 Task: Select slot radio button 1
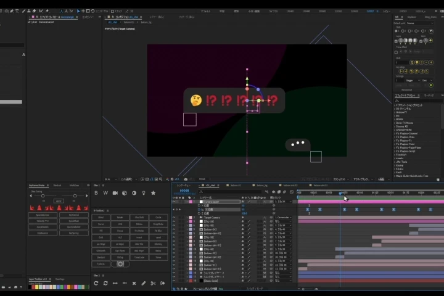397,31
